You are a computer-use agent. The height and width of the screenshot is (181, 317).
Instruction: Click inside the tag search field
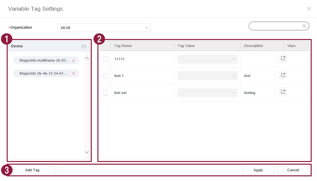coord(275,26)
